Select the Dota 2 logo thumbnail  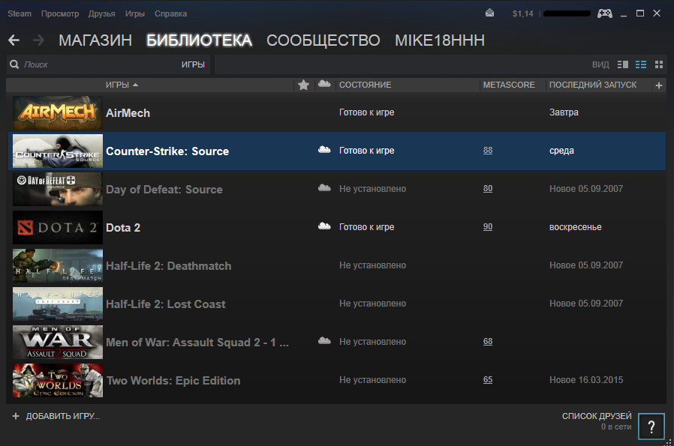pos(58,228)
